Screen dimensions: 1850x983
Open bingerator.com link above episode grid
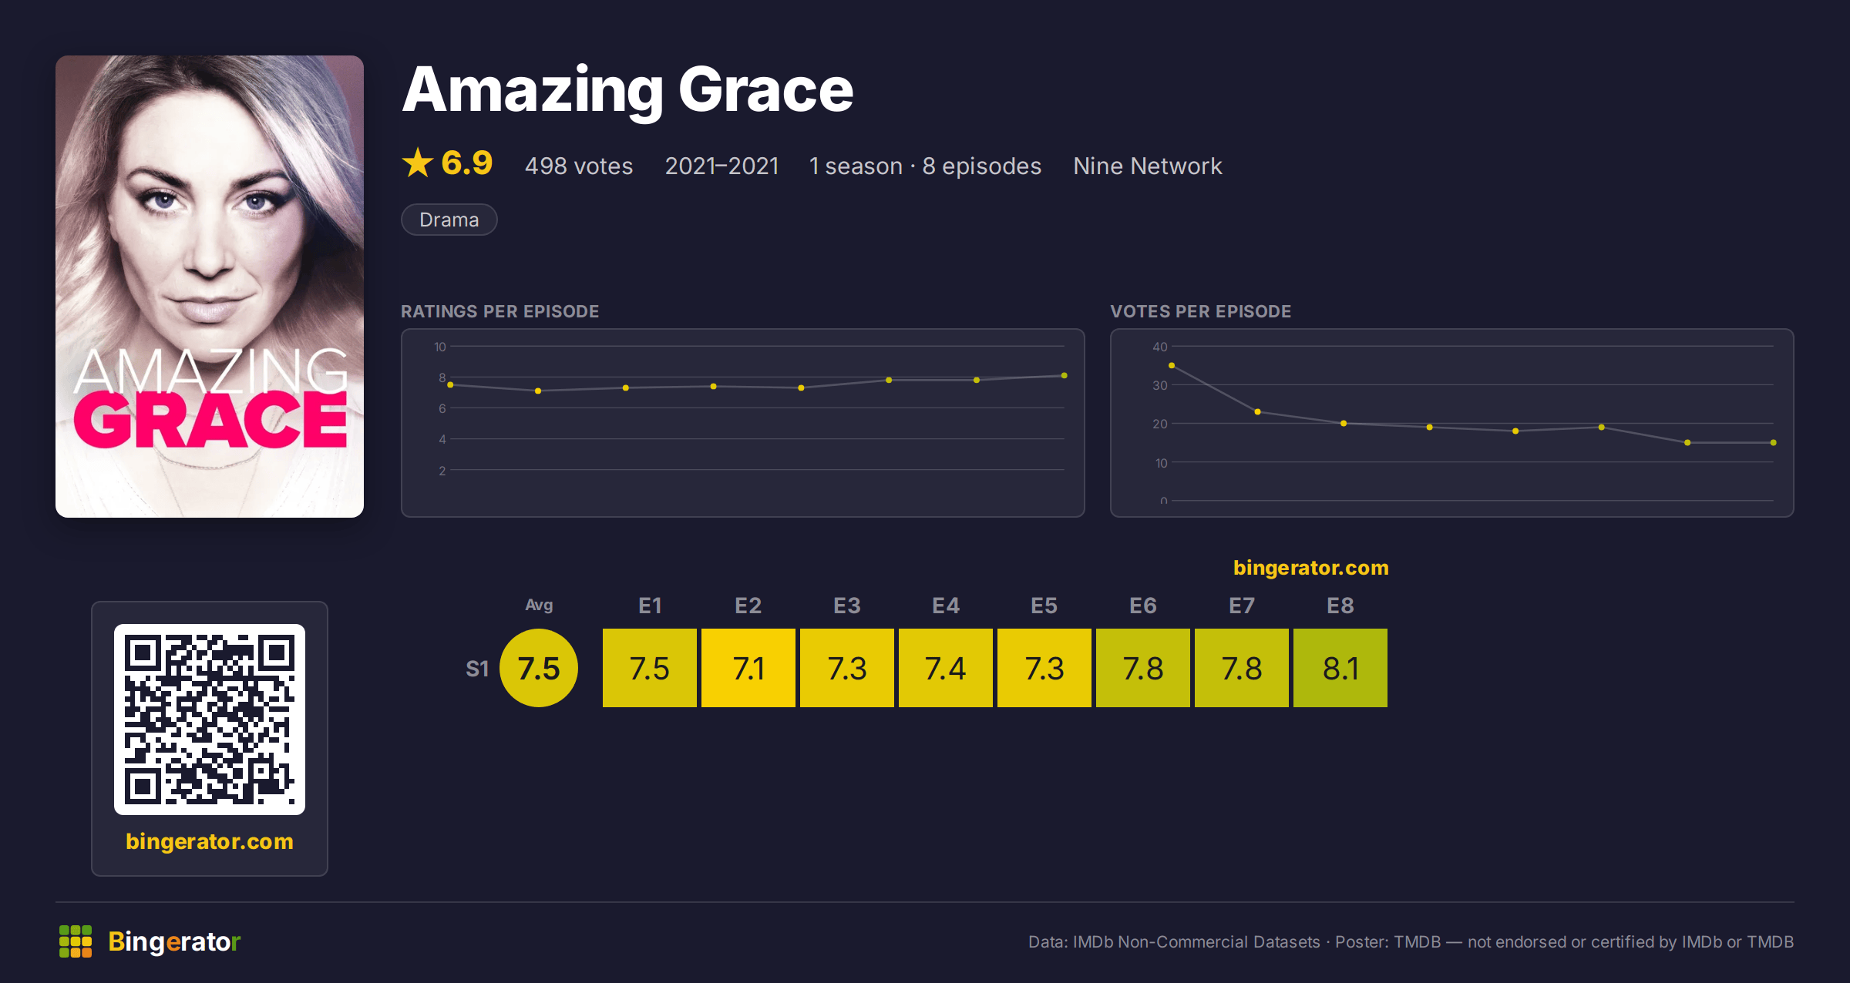pos(1310,568)
